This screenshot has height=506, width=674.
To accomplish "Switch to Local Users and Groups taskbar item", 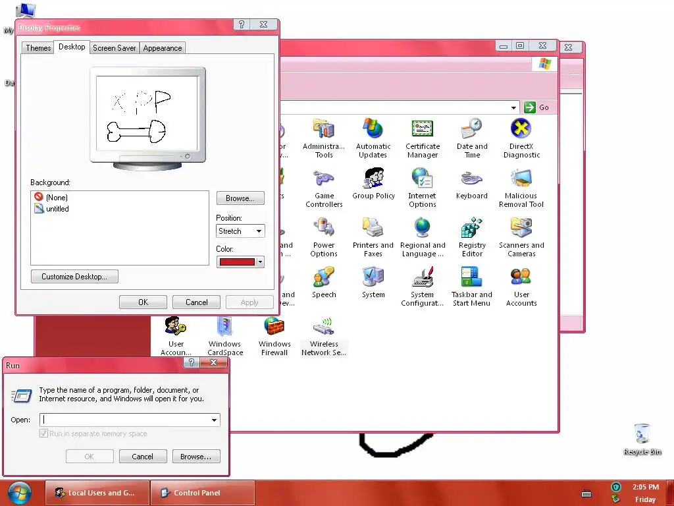I will coord(97,493).
